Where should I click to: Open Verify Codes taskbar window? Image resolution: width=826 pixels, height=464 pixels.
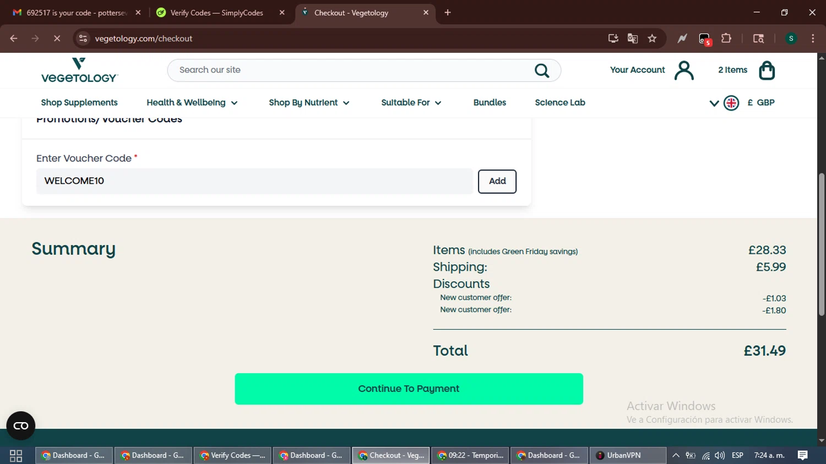pyautogui.click(x=232, y=455)
